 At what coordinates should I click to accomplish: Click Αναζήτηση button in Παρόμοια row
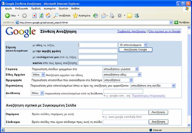tap(158, 112)
